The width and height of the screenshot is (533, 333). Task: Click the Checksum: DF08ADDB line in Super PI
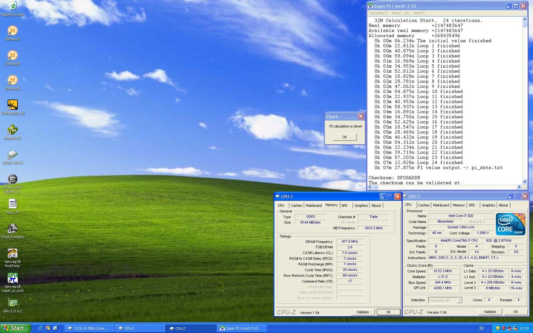pos(394,178)
